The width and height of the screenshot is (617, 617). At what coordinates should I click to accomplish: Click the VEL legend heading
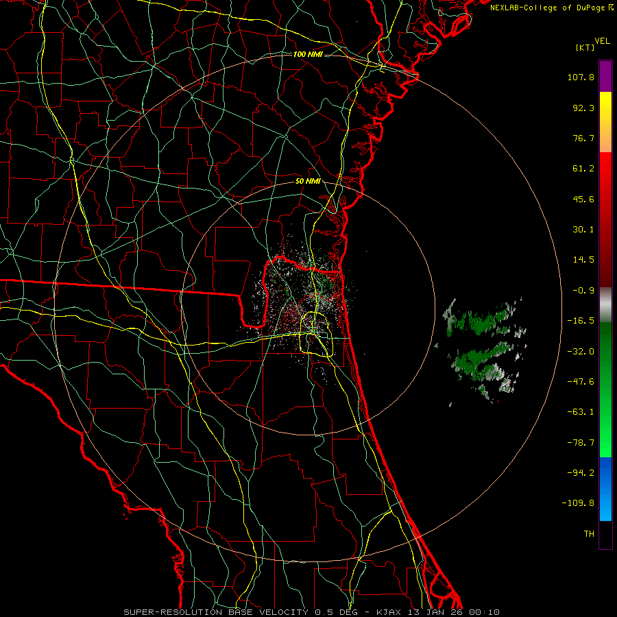coord(603,41)
